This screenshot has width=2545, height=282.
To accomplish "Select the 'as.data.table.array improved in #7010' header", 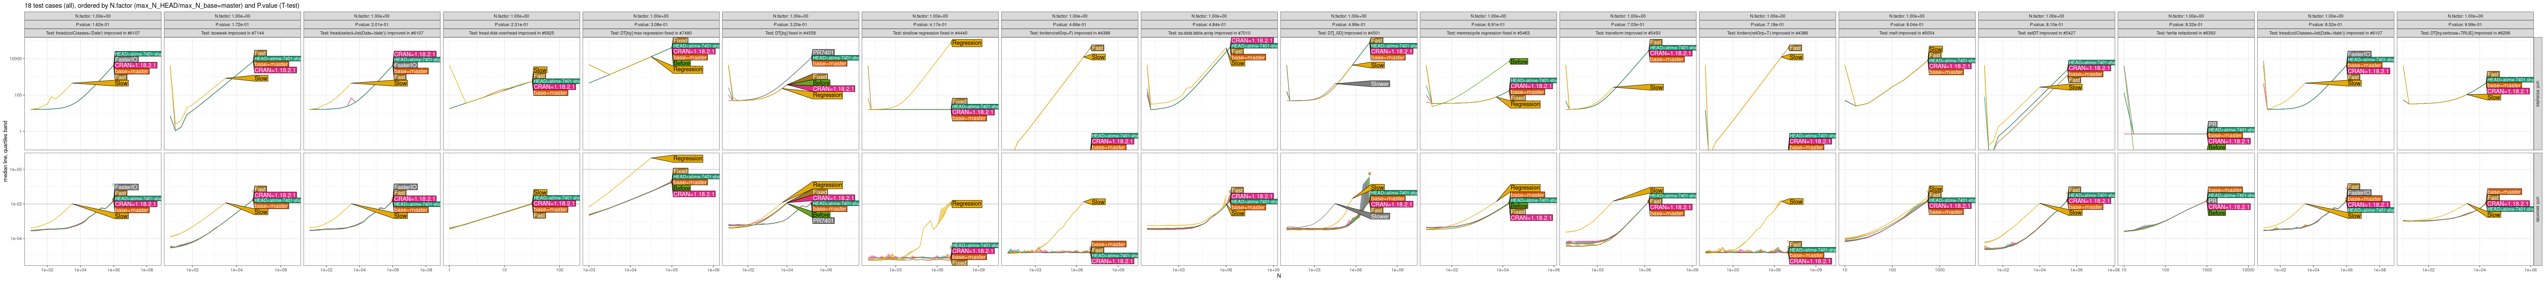I will click(x=1208, y=32).
